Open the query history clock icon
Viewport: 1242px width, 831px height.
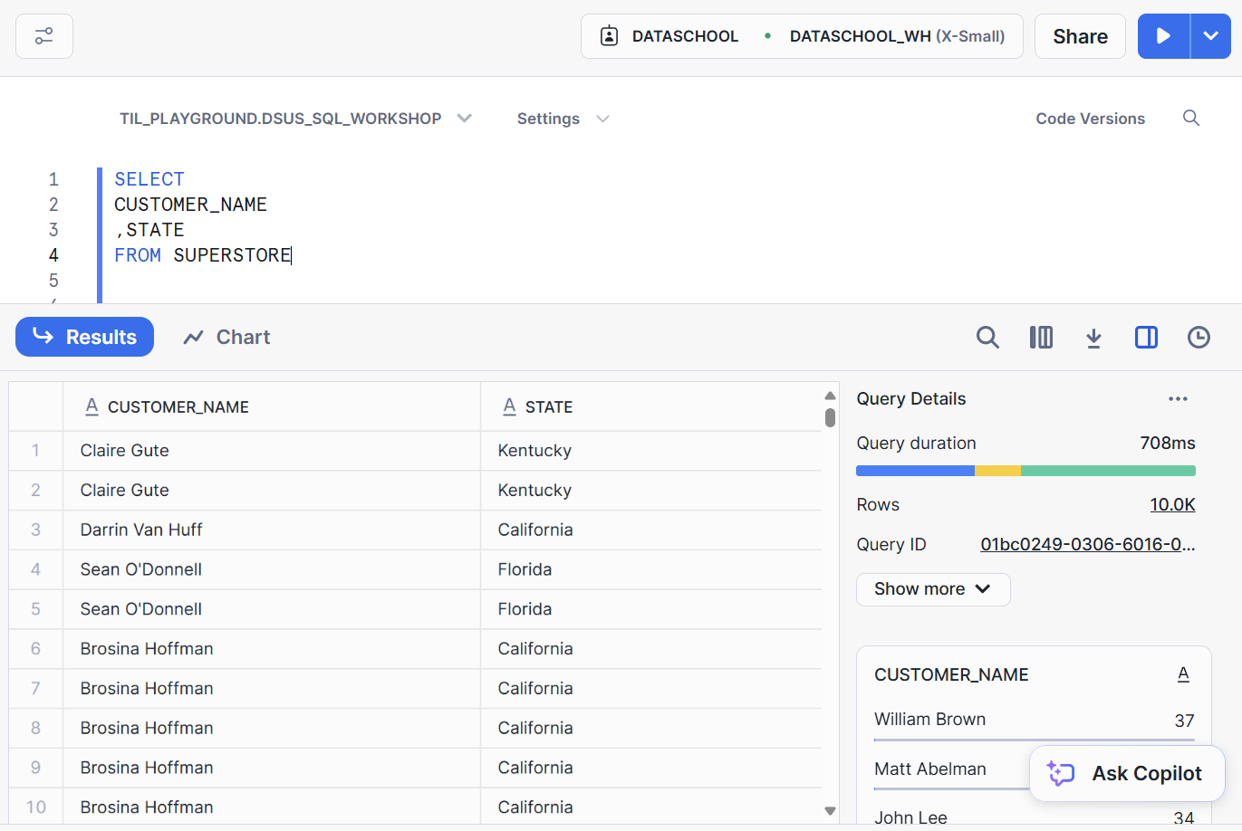(x=1199, y=338)
